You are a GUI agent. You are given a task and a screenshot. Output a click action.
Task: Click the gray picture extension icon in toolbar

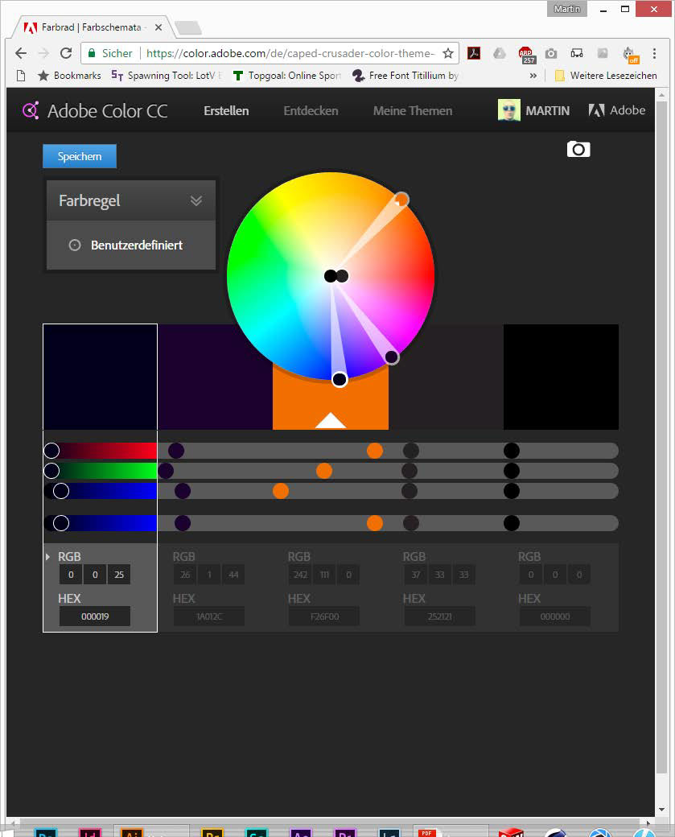(x=603, y=53)
